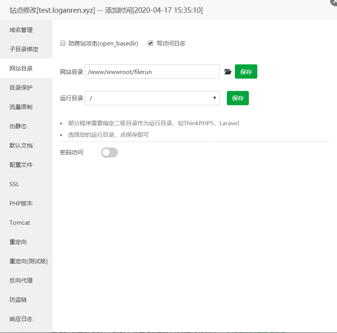Image resolution: width=337 pixels, height=333 pixels.
Task: Enable open_basedir cross-site protection checkbox
Action: click(63, 43)
